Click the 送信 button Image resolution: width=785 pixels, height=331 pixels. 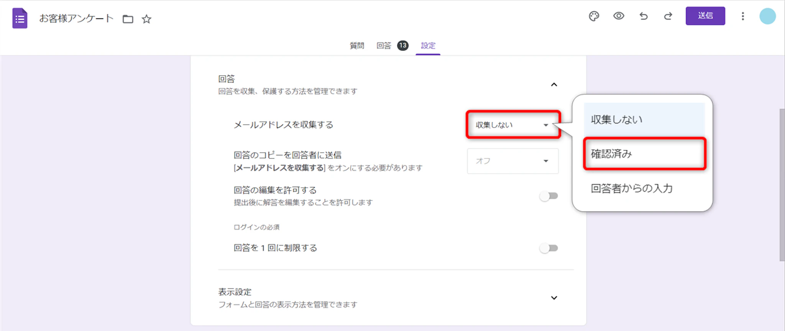[x=705, y=16]
